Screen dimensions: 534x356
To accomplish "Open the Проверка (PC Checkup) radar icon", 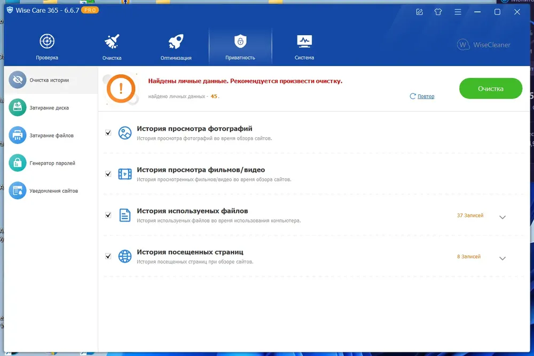I will [47, 42].
